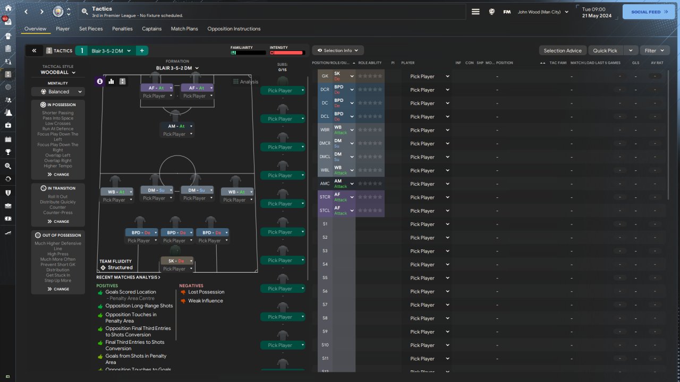680x382 pixels.
Task: Open the trophy Competitions icon in sidebar
Action: coord(8,153)
